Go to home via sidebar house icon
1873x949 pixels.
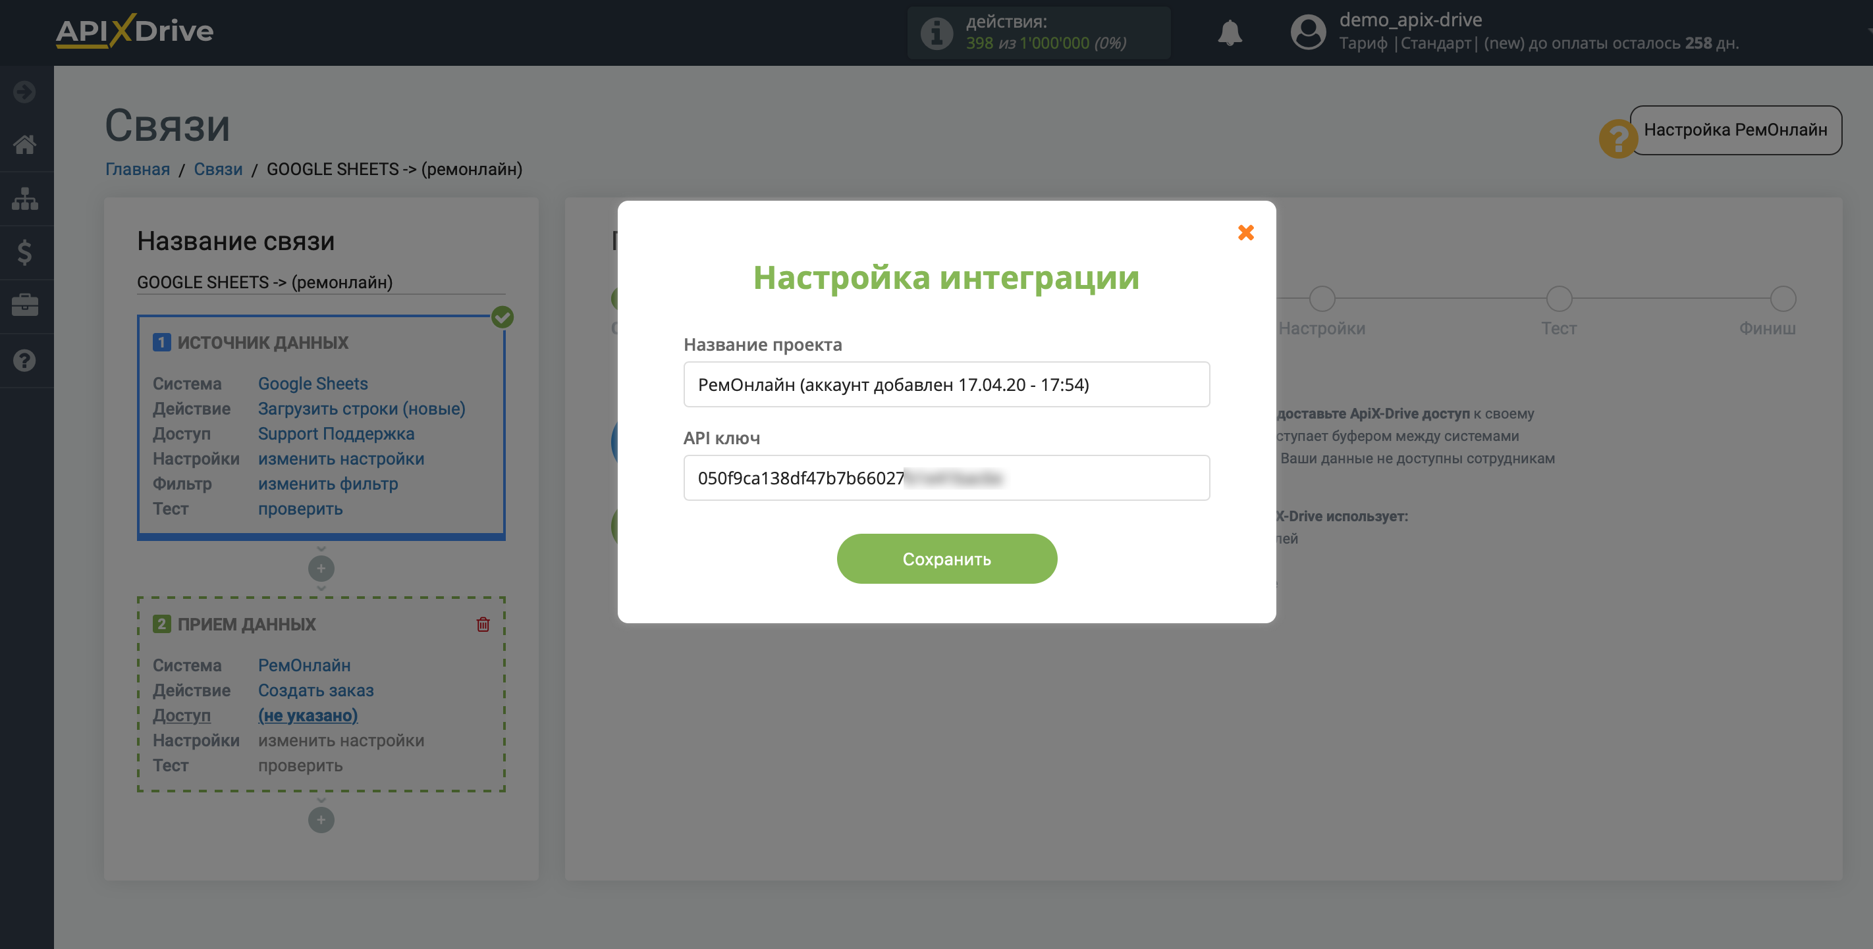tap(25, 145)
